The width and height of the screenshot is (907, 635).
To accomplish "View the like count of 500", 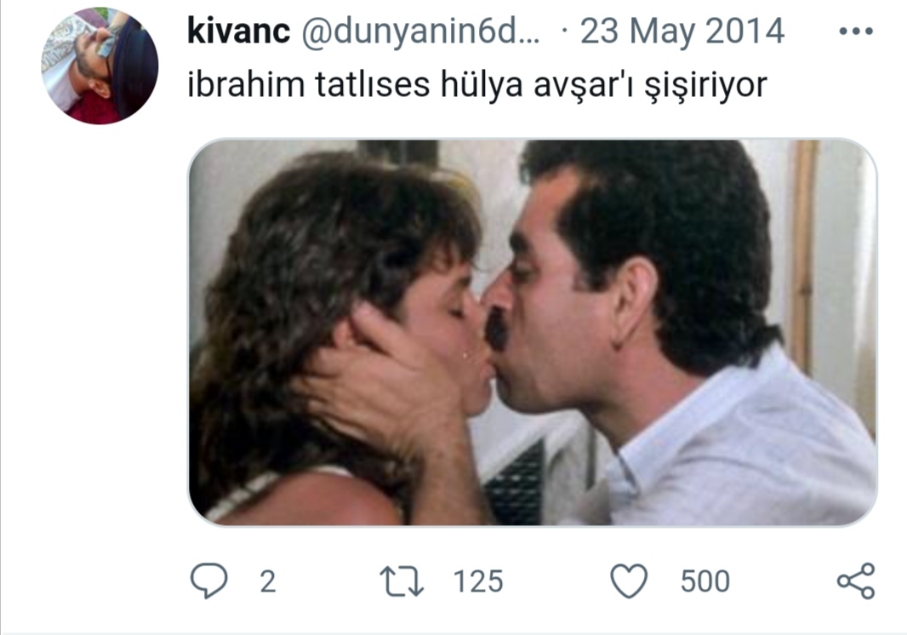I will [705, 581].
